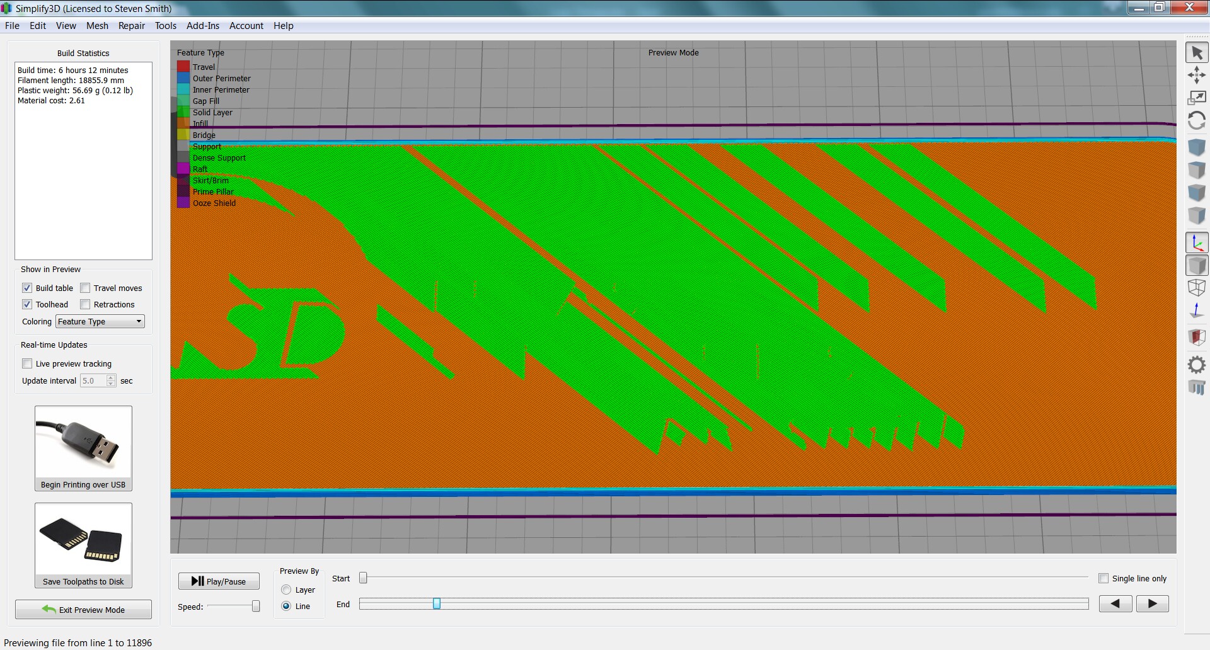This screenshot has height=650, width=1210.
Task: Click the End line slider handle
Action: (437, 604)
